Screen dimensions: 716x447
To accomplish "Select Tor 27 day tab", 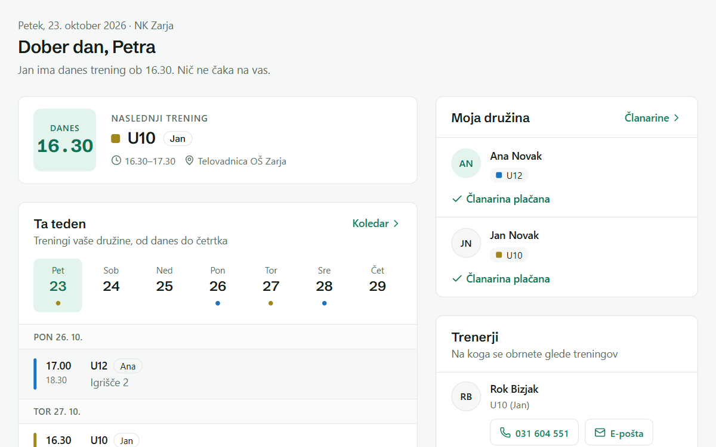I will [x=271, y=285].
